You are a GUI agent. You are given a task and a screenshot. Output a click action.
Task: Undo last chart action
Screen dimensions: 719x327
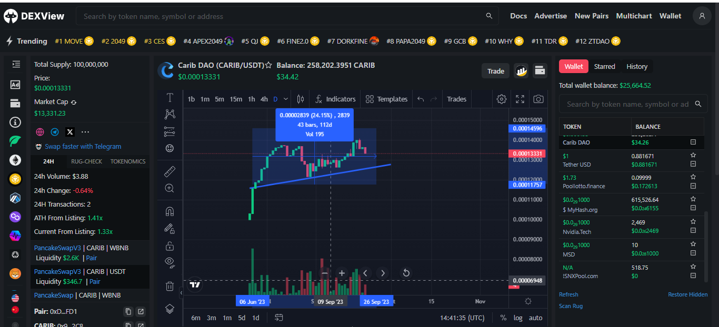421,99
